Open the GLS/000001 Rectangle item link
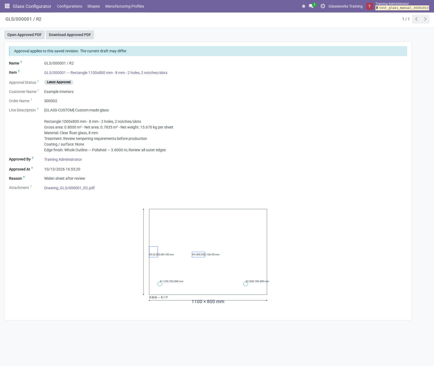This screenshot has width=434, height=366. point(106,73)
